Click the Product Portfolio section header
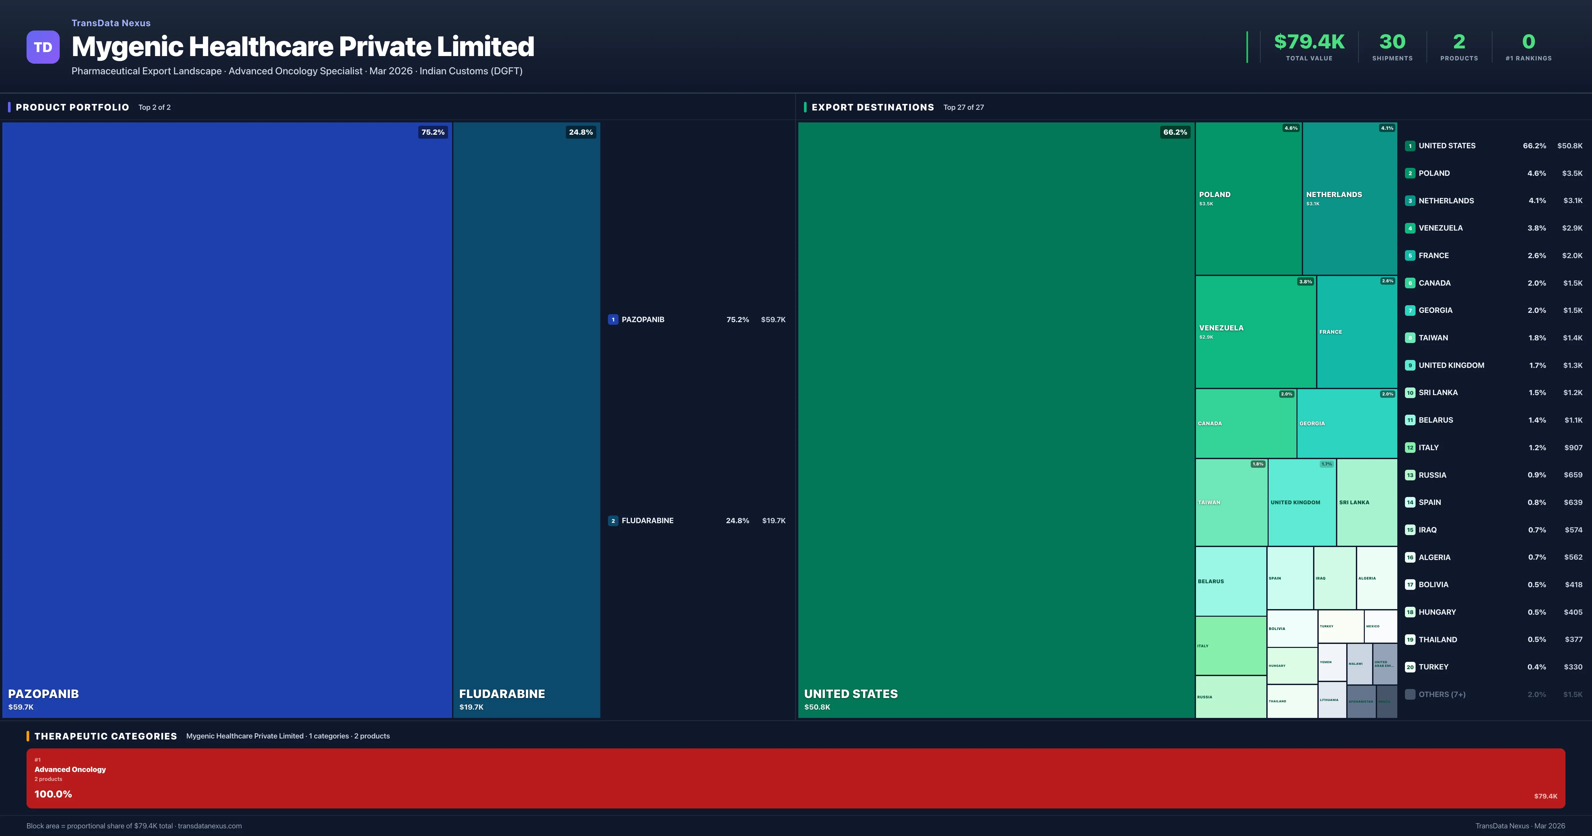The height and width of the screenshot is (836, 1592). pos(72,107)
